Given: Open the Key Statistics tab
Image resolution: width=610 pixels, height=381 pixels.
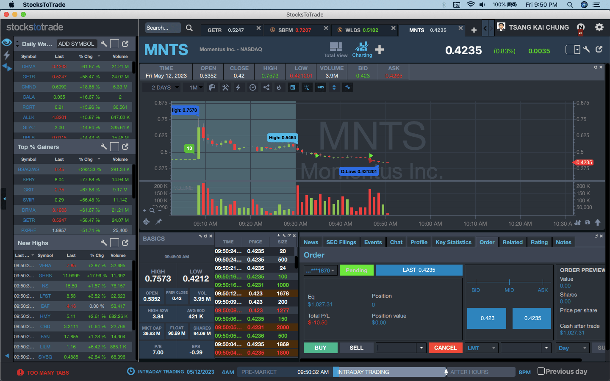Looking at the screenshot, I should coord(453,242).
